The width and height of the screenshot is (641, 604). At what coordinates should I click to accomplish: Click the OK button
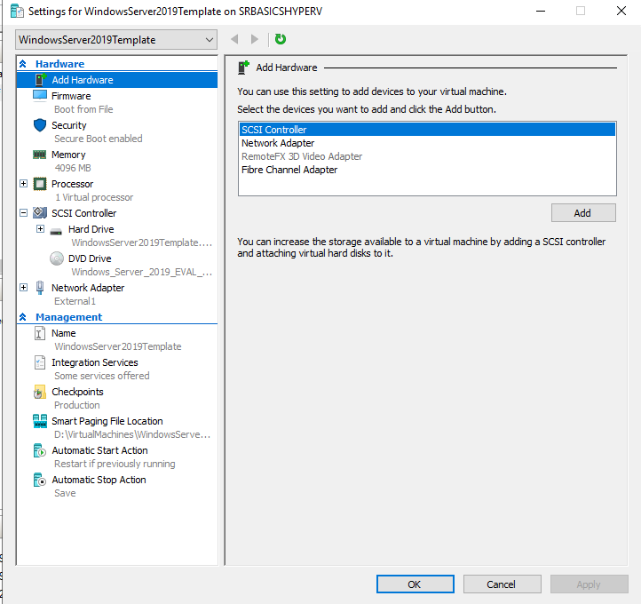pos(415,584)
